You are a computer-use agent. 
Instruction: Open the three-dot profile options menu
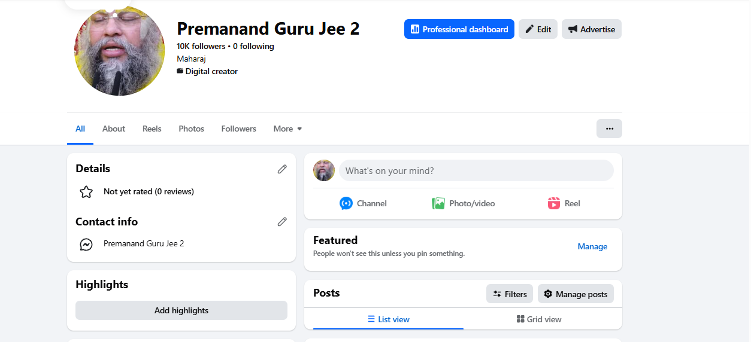(x=609, y=129)
